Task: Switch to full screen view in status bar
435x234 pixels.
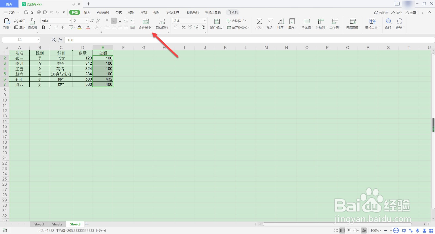Action: click(x=336, y=230)
